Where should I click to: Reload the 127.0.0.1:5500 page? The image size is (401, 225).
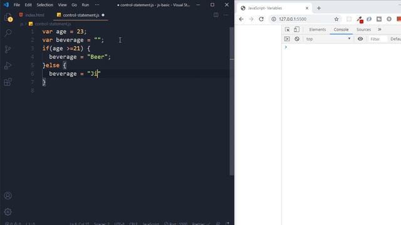pyautogui.click(x=261, y=19)
